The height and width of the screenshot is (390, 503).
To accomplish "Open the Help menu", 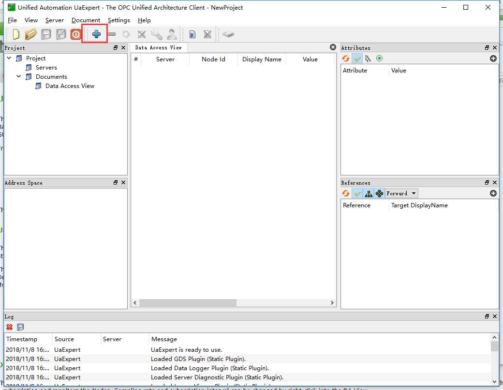I will click(x=144, y=20).
